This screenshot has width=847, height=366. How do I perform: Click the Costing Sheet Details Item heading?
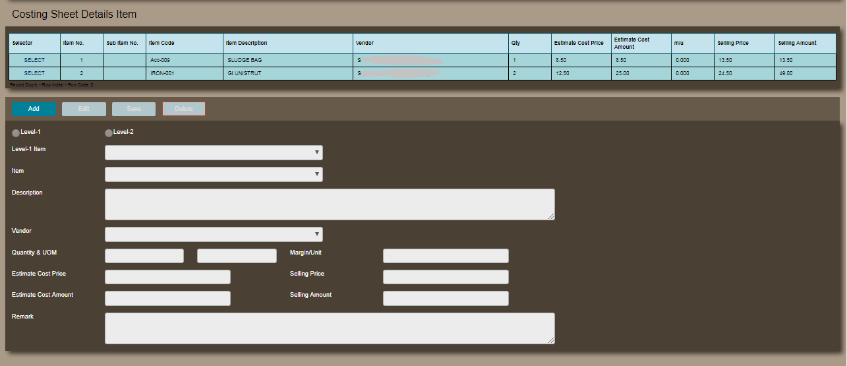point(74,14)
